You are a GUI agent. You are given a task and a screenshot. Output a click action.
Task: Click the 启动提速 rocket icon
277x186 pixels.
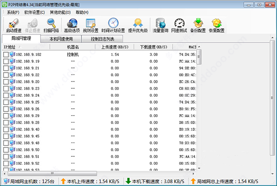pyautogui.click(x=14, y=23)
